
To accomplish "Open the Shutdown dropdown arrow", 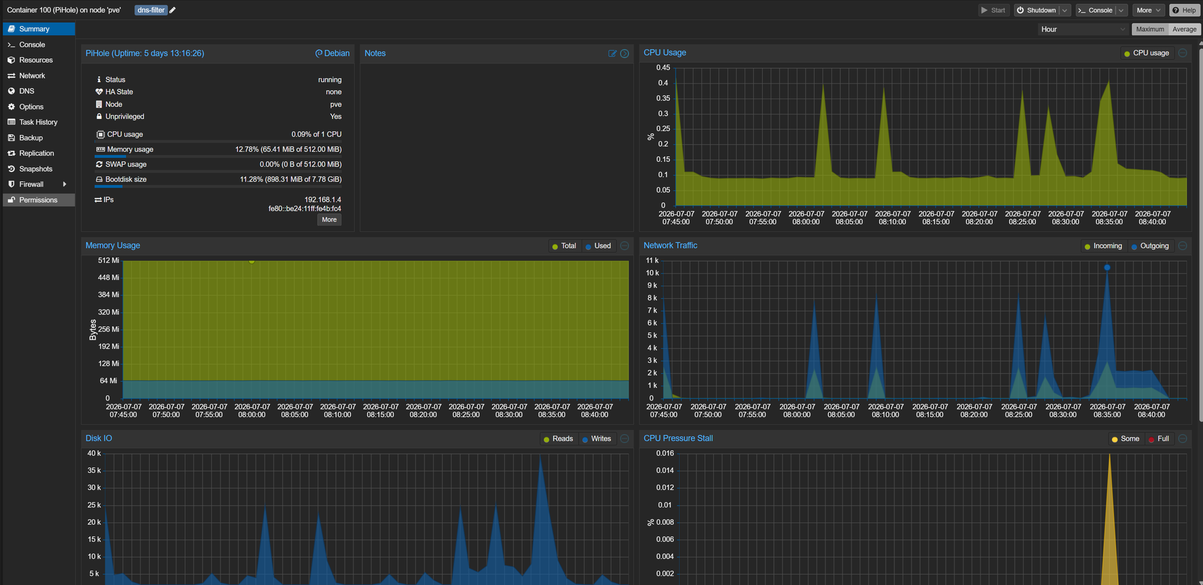I will click(x=1065, y=10).
